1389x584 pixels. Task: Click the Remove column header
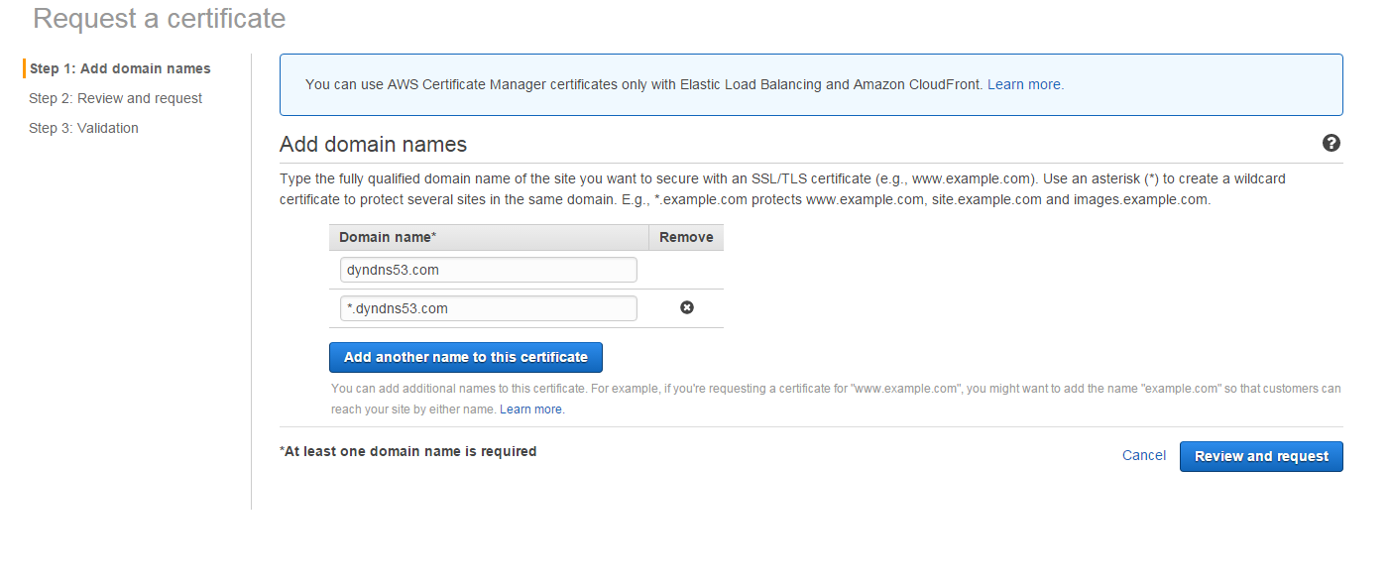coord(686,237)
